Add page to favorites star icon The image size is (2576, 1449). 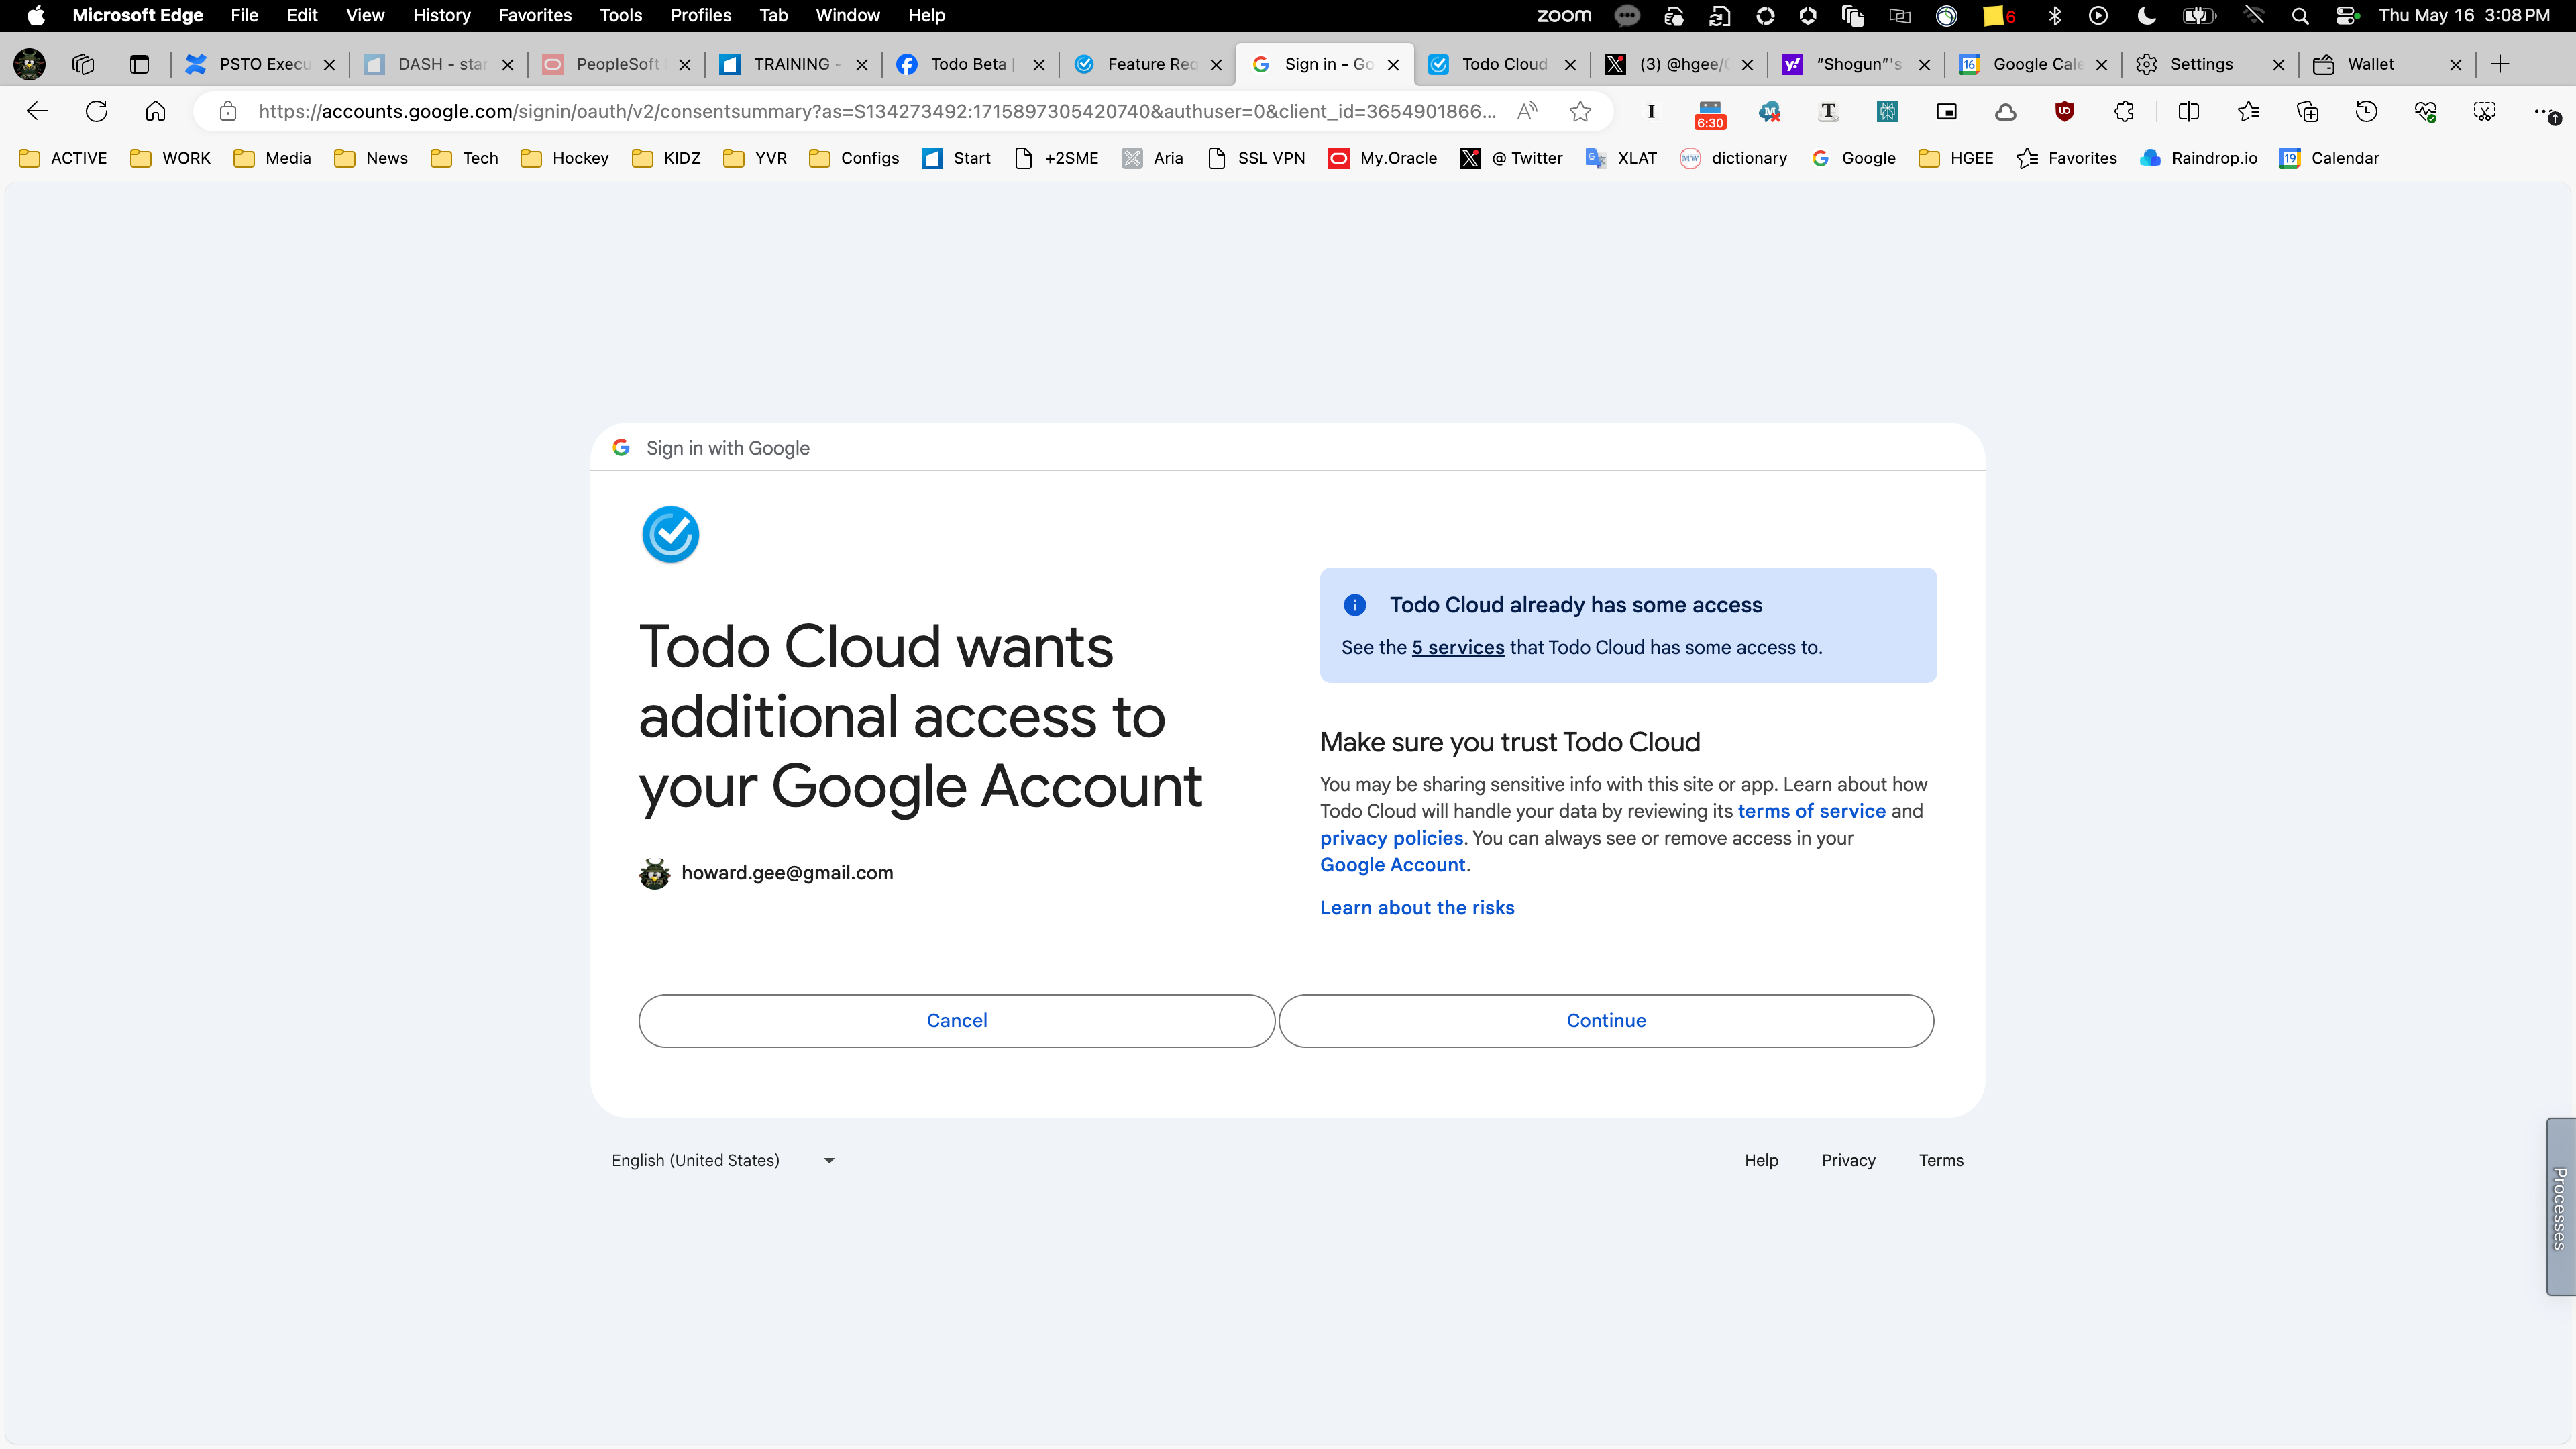1580,111
